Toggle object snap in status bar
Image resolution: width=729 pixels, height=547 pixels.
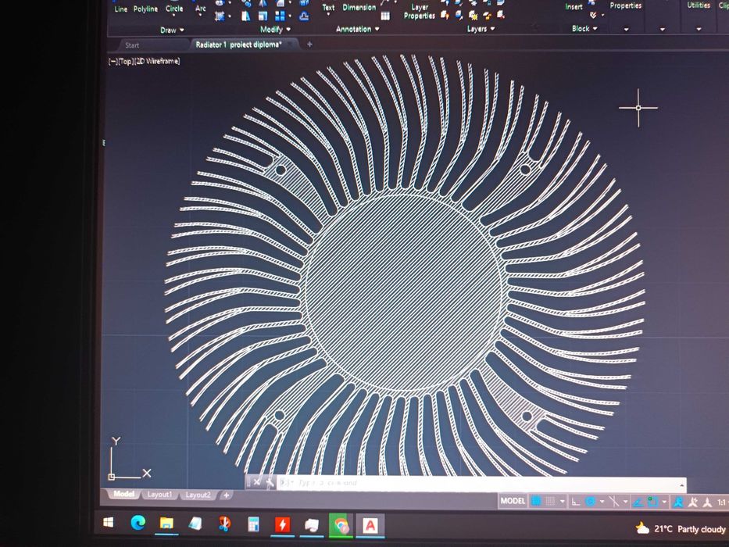(x=652, y=502)
